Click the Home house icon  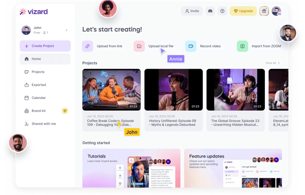pos(26,59)
